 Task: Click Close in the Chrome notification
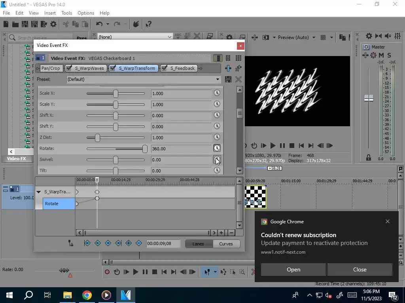coord(360,269)
